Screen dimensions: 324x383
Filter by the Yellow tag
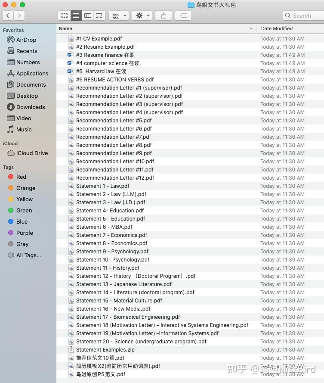[20, 199]
